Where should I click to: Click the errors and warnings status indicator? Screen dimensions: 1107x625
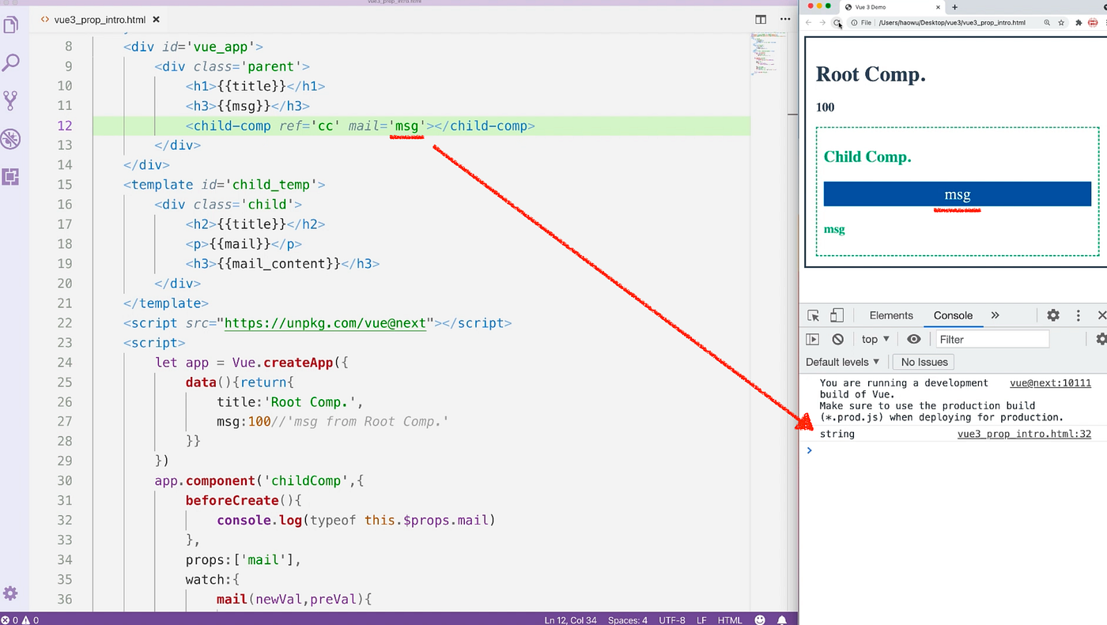[20, 619]
